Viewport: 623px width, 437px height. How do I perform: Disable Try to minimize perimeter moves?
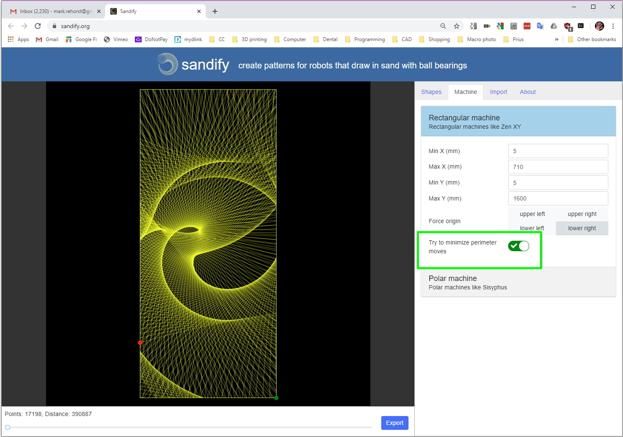click(518, 246)
